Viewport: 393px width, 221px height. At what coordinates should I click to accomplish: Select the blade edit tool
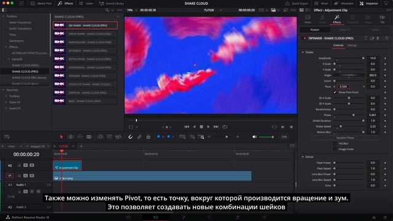[x=88, y=136]
